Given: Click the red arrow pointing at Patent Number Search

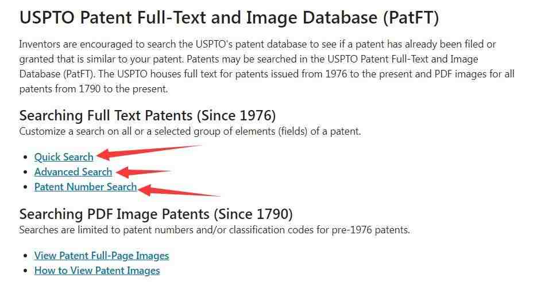Looking at the screenshot, I should click(179, 191).
